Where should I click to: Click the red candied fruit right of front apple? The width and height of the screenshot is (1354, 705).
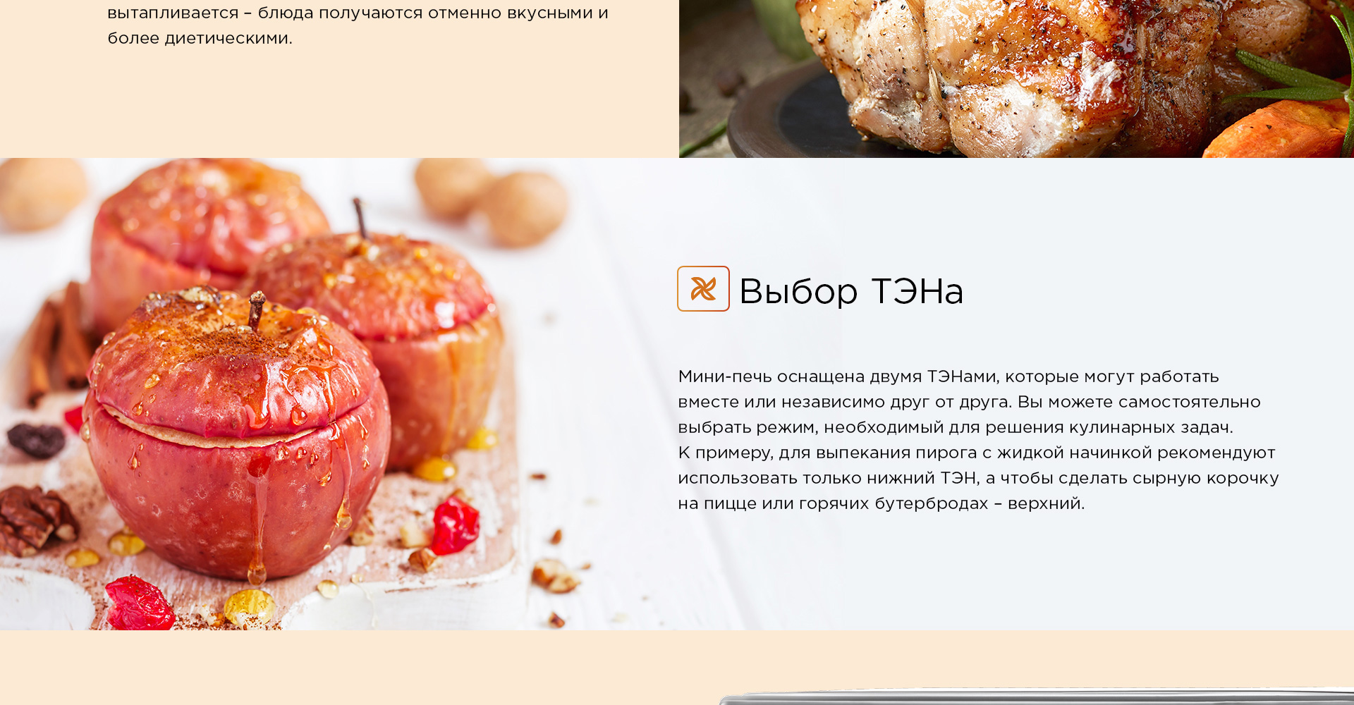[455, 526]
